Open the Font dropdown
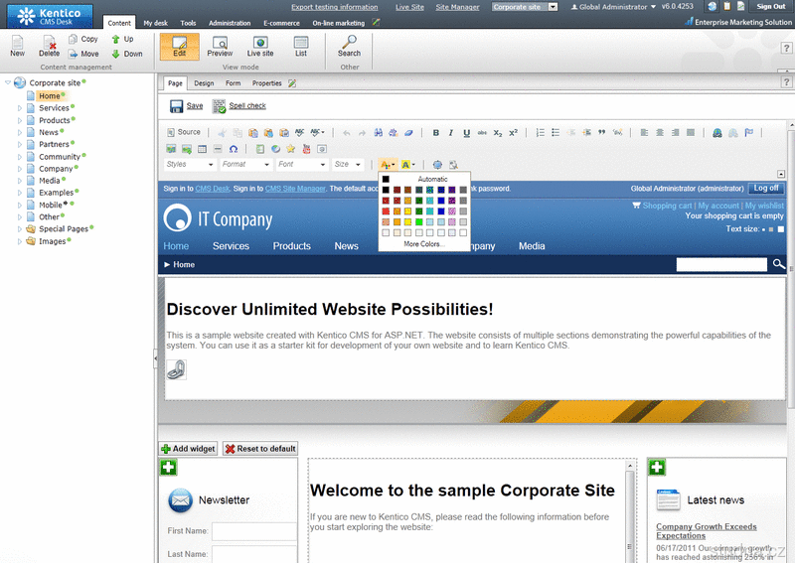Screen dimensions: 795x563 point(300,164)
